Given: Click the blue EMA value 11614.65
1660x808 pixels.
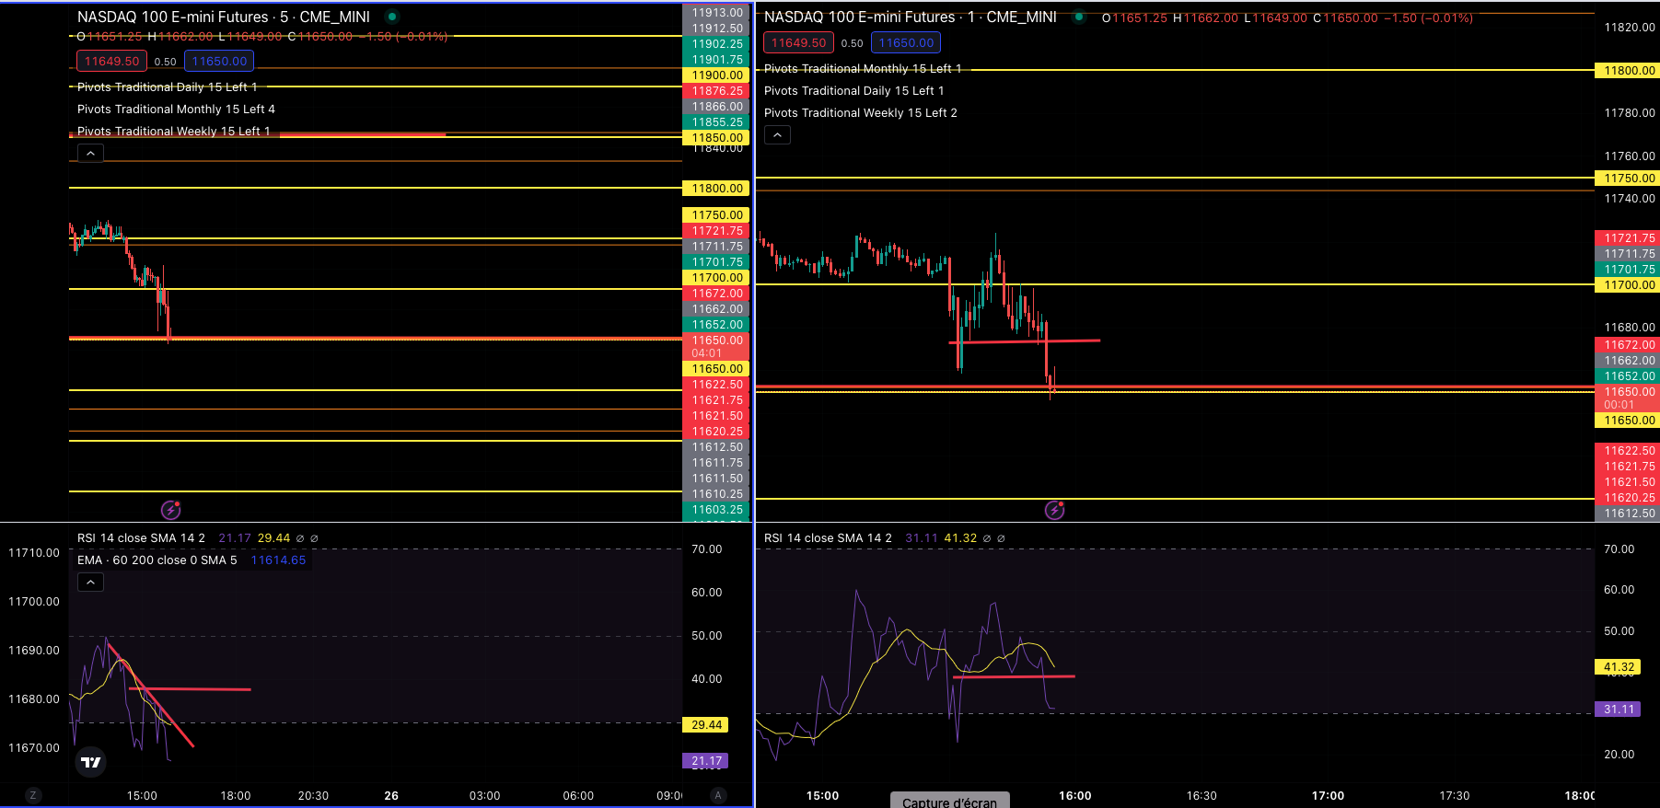Looking at the screenshot, I should pyautogui.click(x=278, y=560).
